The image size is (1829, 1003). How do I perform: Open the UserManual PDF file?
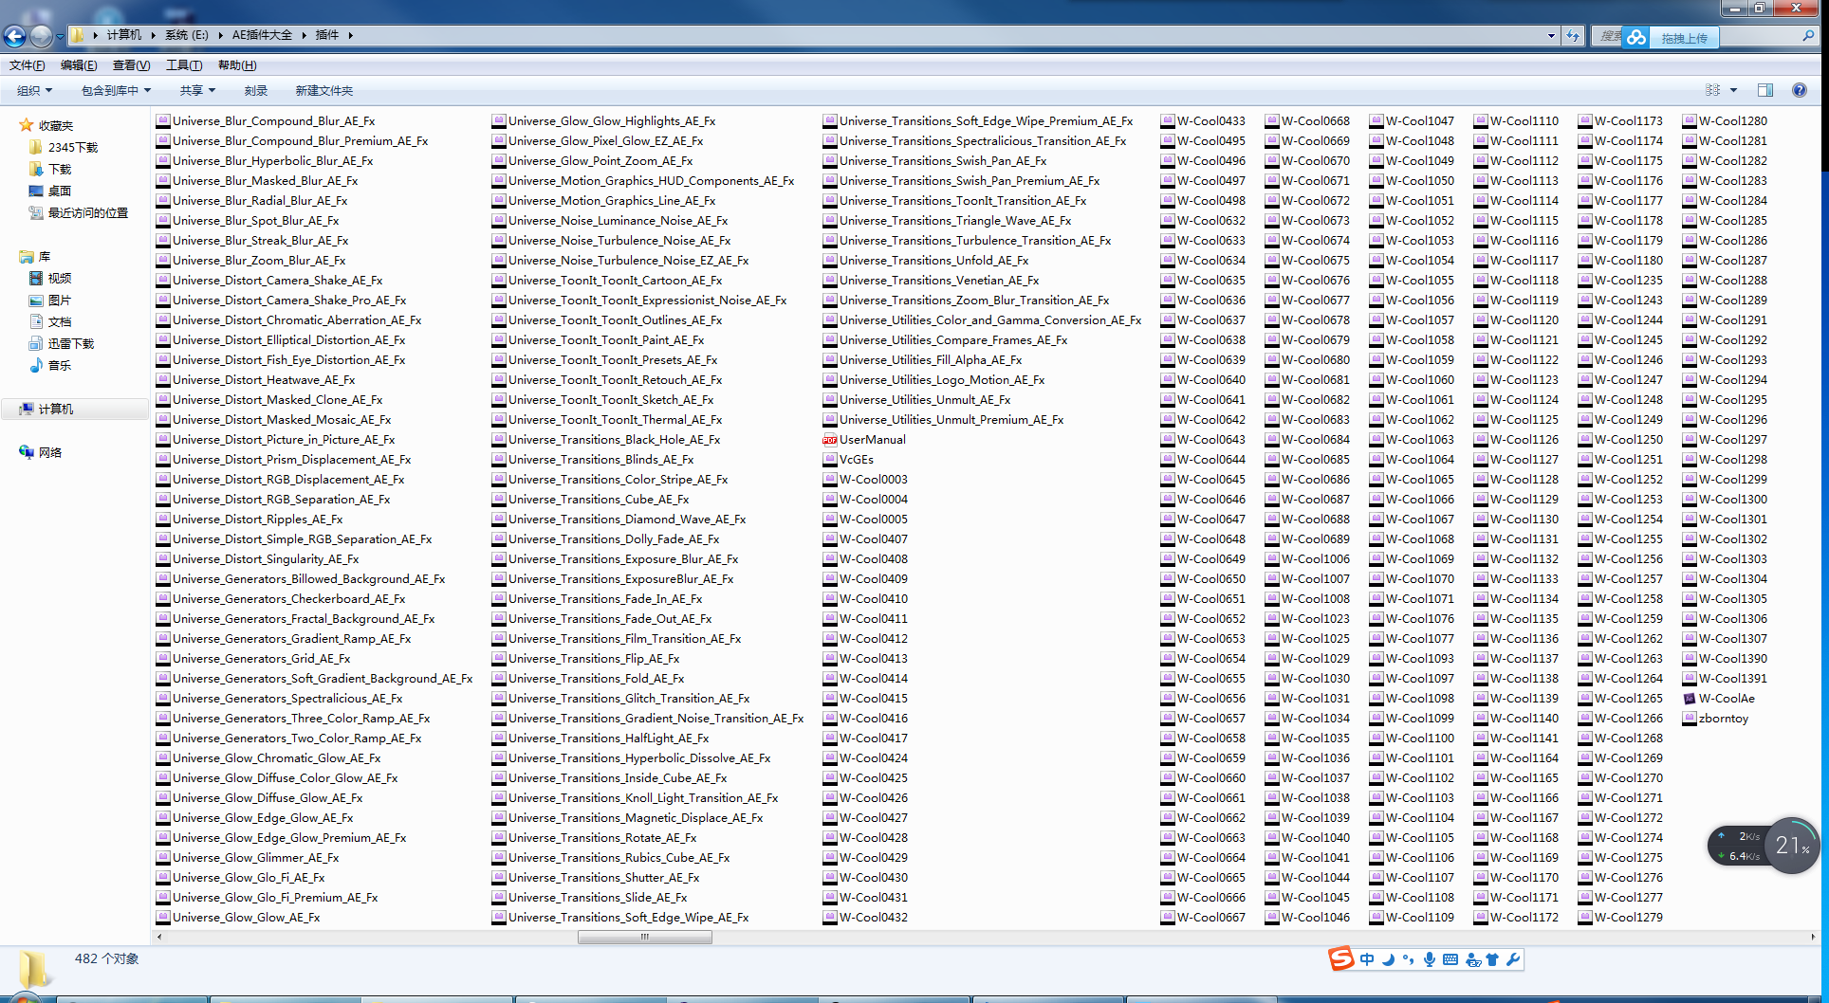click(872, 440)
